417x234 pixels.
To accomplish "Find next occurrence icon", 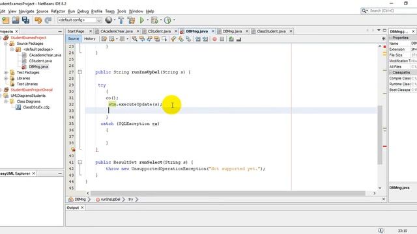I will 150,39.
